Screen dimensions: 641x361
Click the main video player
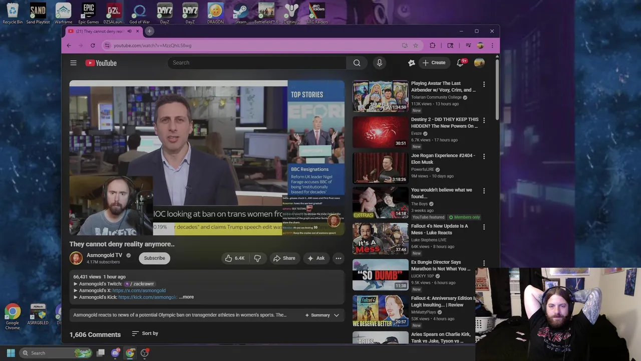(x=207, y=158)
